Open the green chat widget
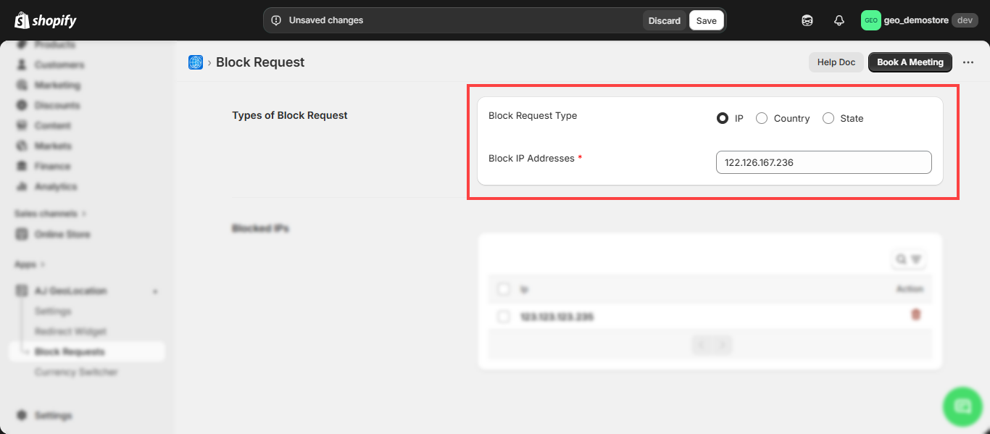The image size is (990, 434). tap(962, 406)
